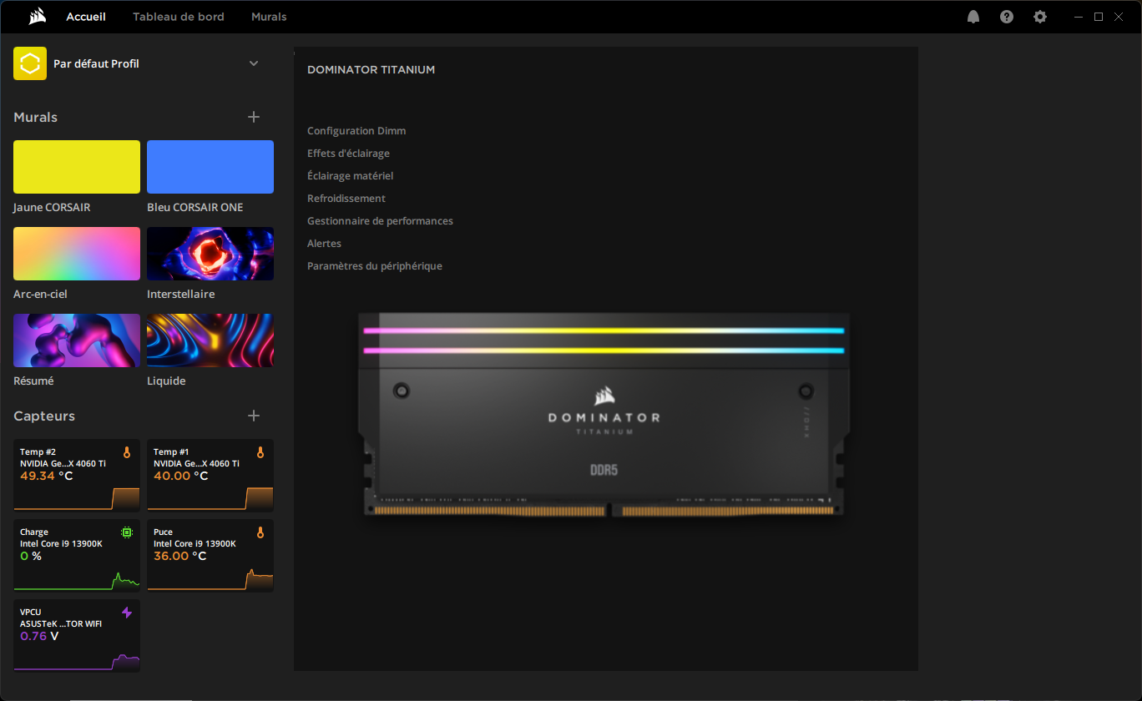
Task: Expand the Par défaut Profil dropdown
Action: tap(254, 63)
